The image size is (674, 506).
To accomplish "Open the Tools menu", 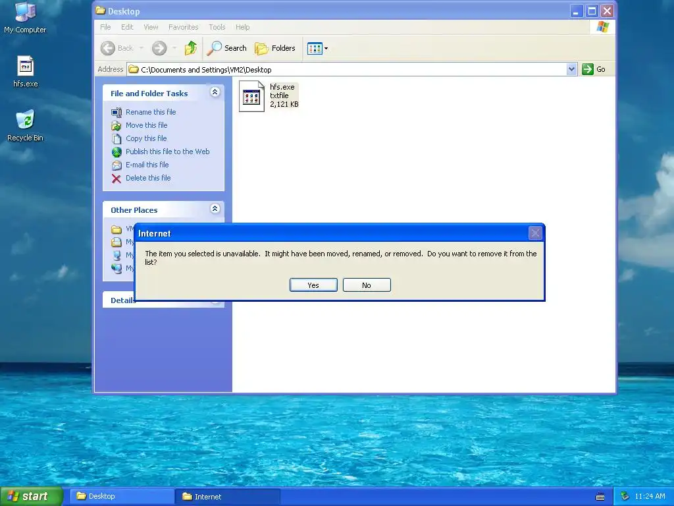I will click(x=217, y=27).
